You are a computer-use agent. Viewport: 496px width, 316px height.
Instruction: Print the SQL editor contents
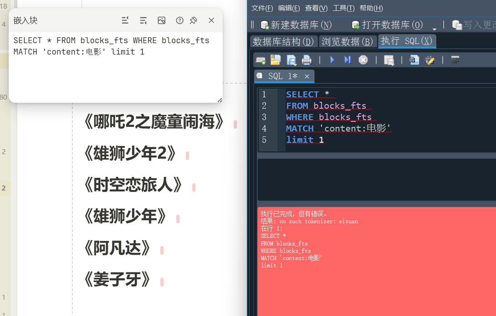307,60
